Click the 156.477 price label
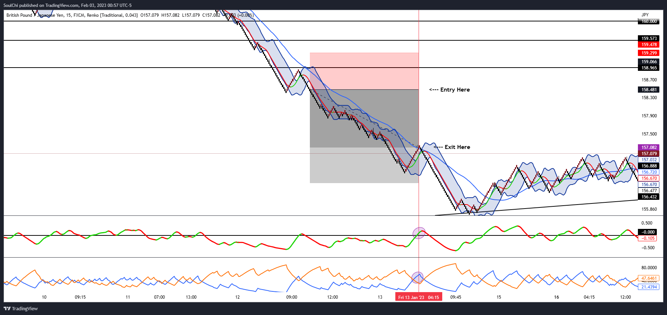 (x=649, y=191)
